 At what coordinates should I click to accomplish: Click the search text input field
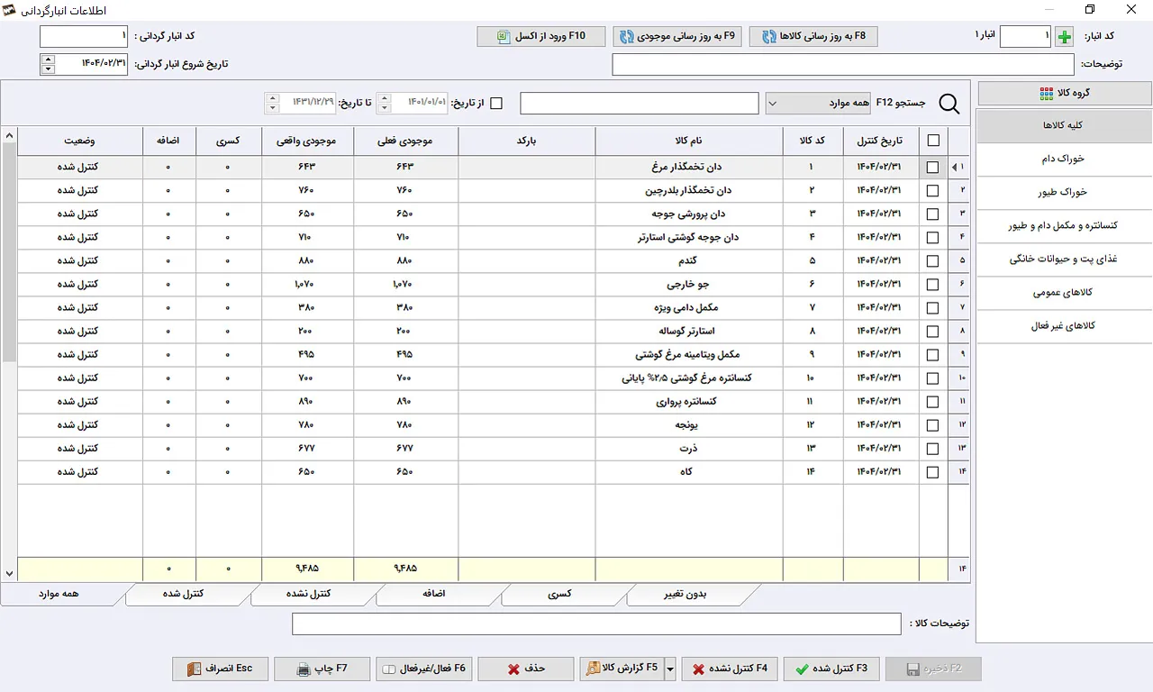tap(640, 104)
